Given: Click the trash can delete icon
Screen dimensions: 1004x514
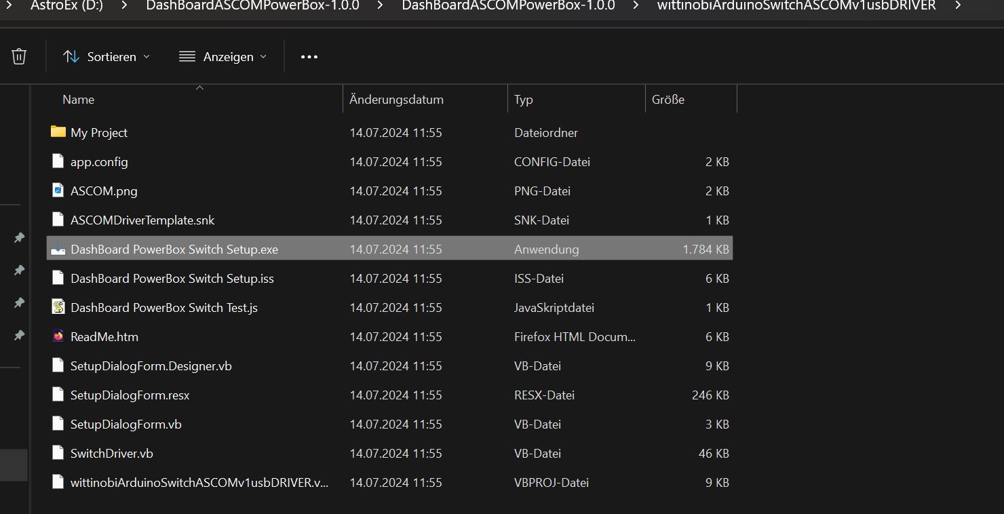Looking at the screenshot, I should tap(19, 56).
